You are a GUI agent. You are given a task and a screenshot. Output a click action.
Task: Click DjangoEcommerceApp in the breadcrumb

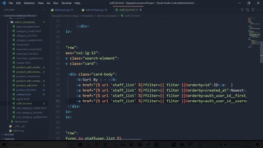point(65,16)
